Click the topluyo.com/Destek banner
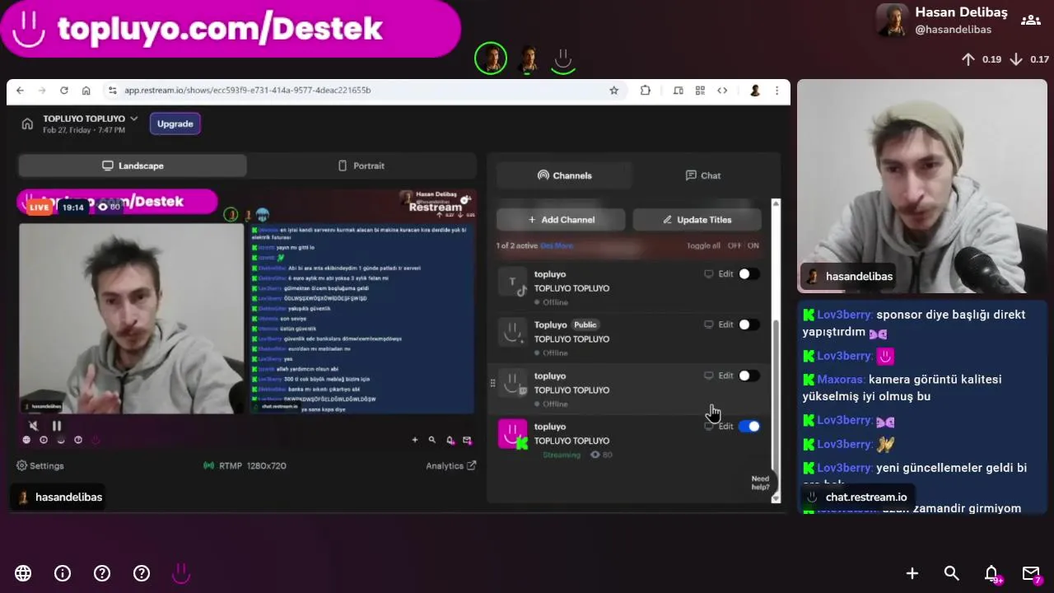This screenshot has height=593, width=1054. click(231, 28)
